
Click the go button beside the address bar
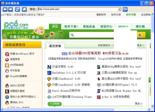point(125,9)
